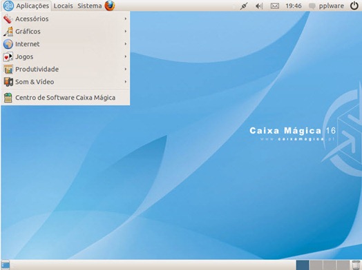This screenshot has height=270, width=362.
Task: Open the network connection indicator
Action: coord(244,6)
